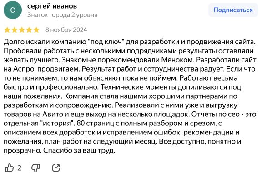Dislike the review with the thumbs-down icon
The image size is (262, 177).
36,168
